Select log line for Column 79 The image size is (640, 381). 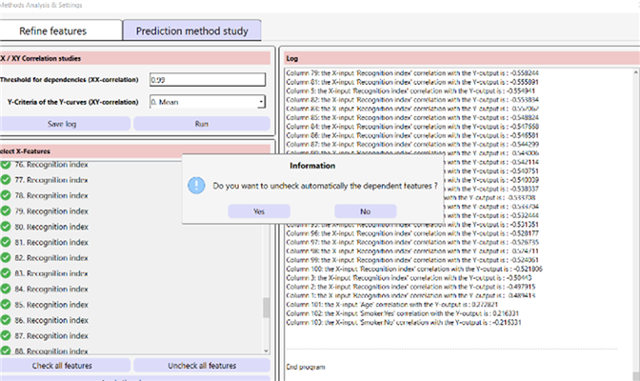(412, 73)
